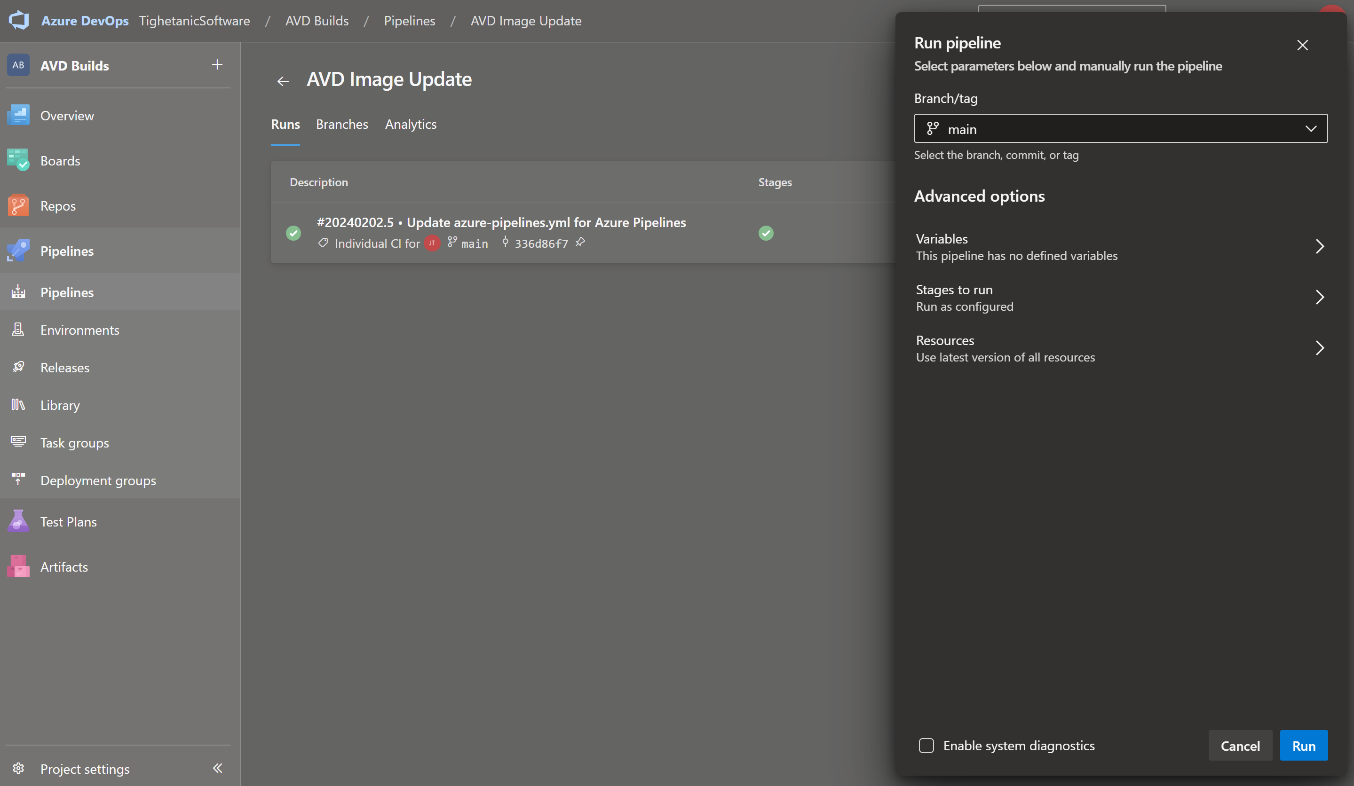The height and width of the screenshot is (786, 1354).
Task: Click the back arrow beside AVD Image Update
Action: point(283,81)
